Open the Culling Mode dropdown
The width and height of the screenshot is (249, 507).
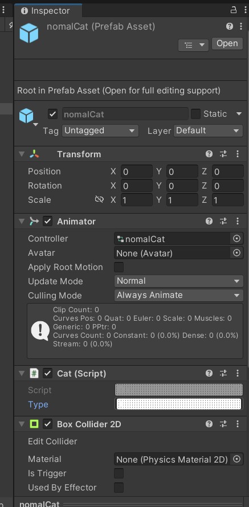178,295
